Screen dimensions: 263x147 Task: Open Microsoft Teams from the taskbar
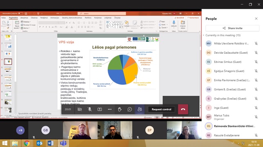coord(63,143)
